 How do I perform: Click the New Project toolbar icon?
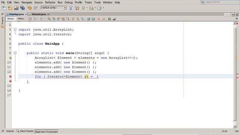coord(10,8)
